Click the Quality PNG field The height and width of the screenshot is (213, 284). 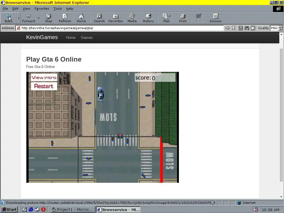coord(274,28)
